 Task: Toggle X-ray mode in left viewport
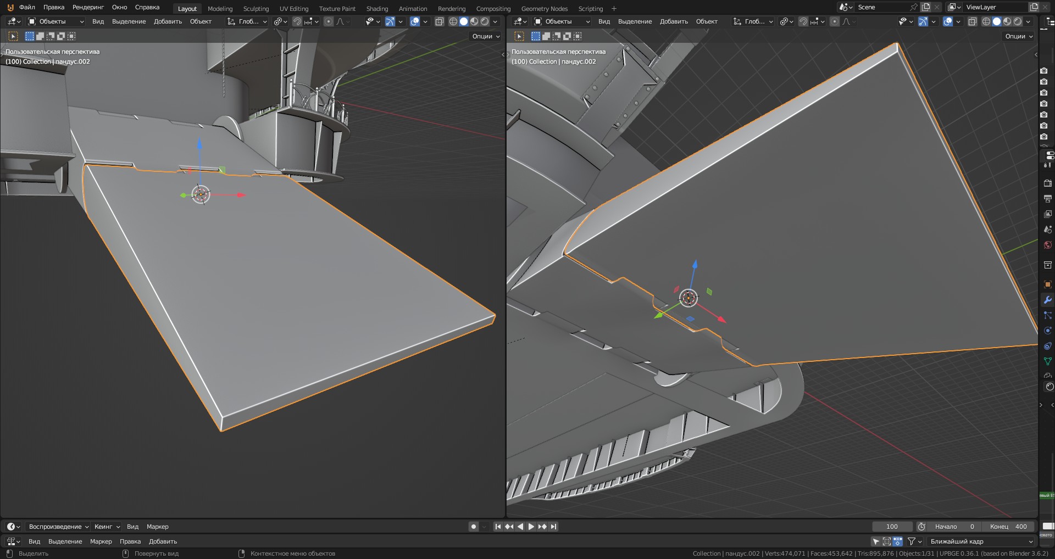(439, 21)
